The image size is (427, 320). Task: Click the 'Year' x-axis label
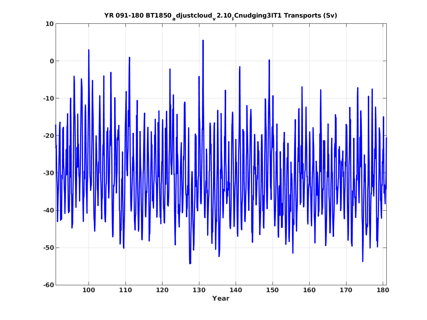click(221, 298)
